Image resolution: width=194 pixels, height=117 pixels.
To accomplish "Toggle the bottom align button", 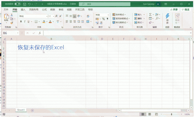I will [x=75, y=16].
